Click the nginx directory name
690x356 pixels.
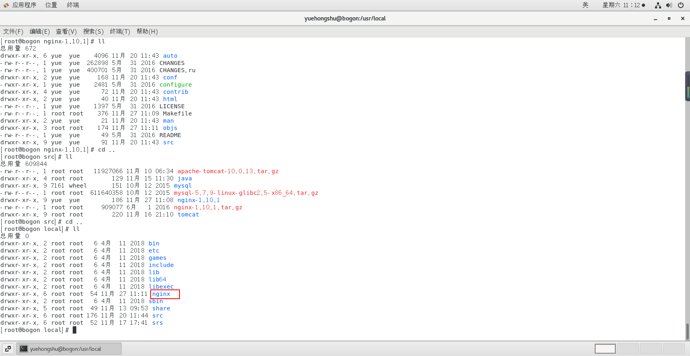click(x=161, y=294)
